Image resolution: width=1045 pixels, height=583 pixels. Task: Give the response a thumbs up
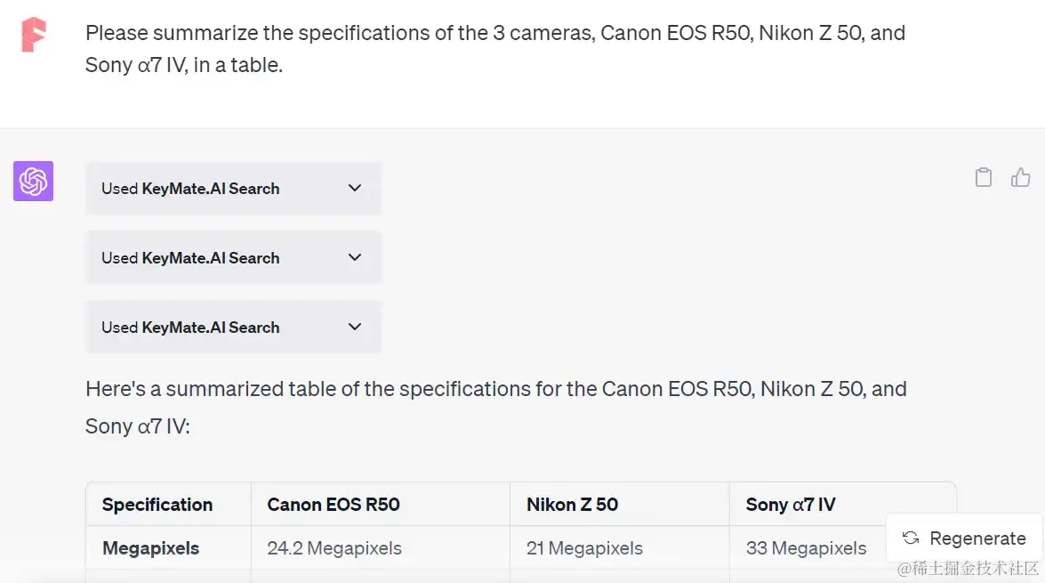[1020, 177]
